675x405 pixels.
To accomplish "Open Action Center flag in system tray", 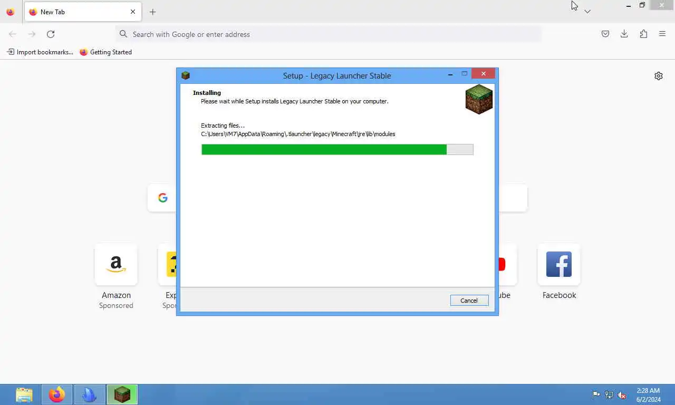I will (x=596, y=394).
